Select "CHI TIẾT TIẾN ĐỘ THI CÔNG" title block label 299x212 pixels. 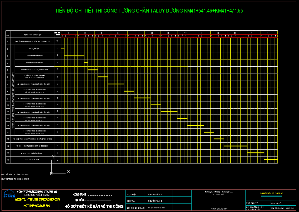pyautogui.click(x=271, y=193)
